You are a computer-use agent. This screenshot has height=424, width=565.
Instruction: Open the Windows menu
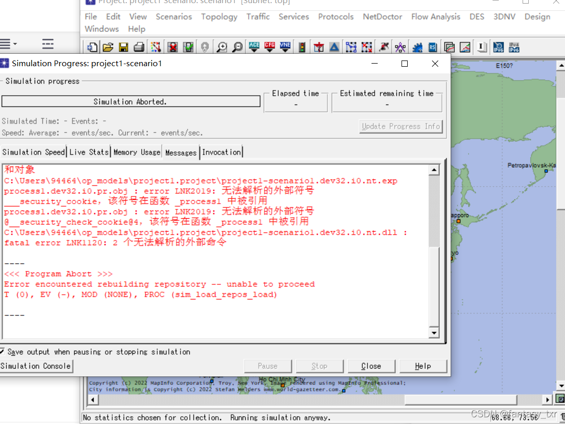[x=101, y=29]
